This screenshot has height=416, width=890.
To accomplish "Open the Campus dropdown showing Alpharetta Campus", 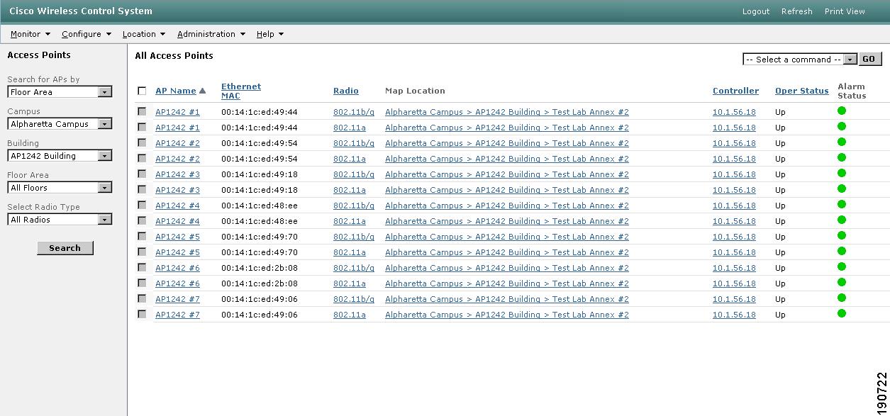I will point(60,124).
